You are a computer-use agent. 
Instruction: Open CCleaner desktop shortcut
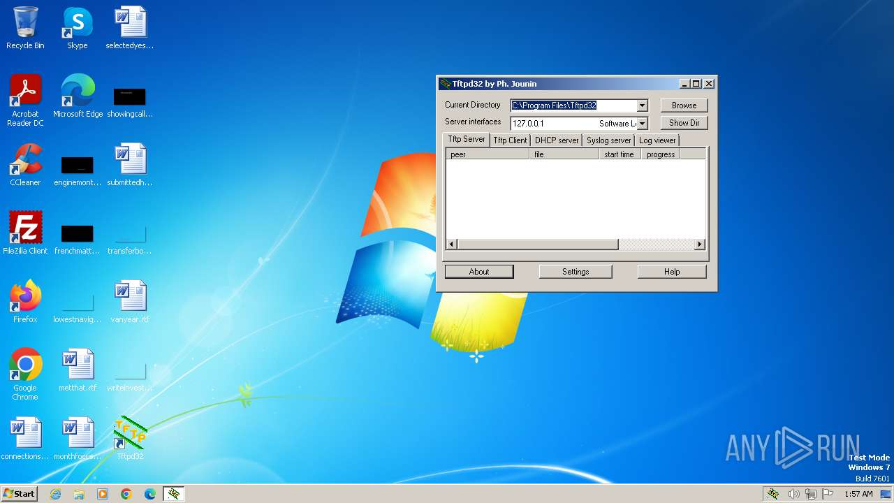tap(25, 165)
